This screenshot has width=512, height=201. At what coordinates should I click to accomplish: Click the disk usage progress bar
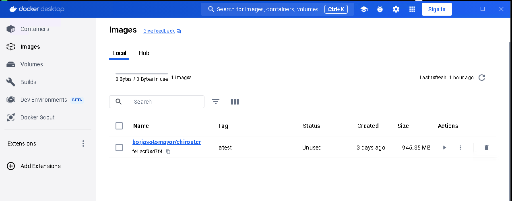(142, 74)
